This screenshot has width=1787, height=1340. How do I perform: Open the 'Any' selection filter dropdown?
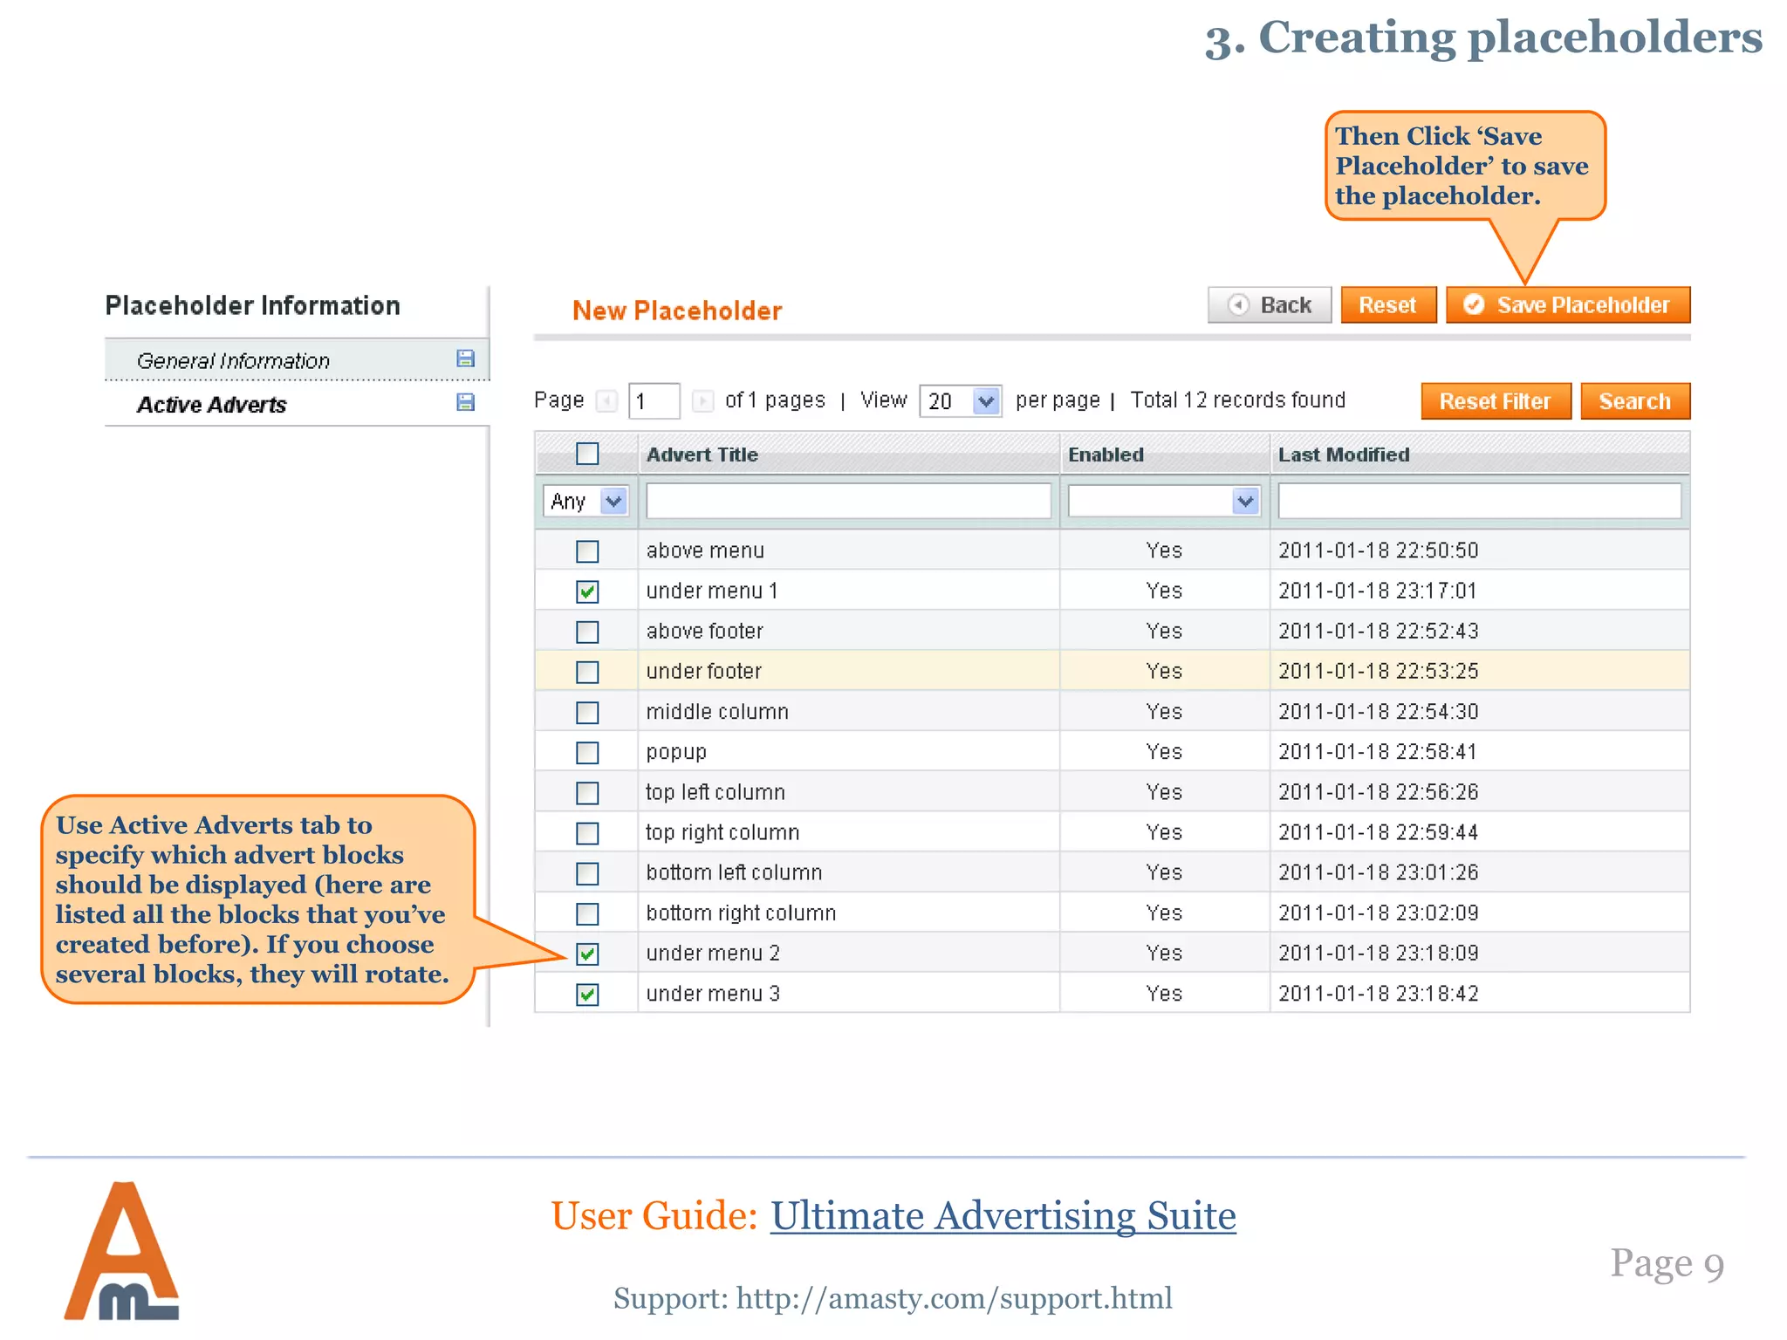coord(585,502)
